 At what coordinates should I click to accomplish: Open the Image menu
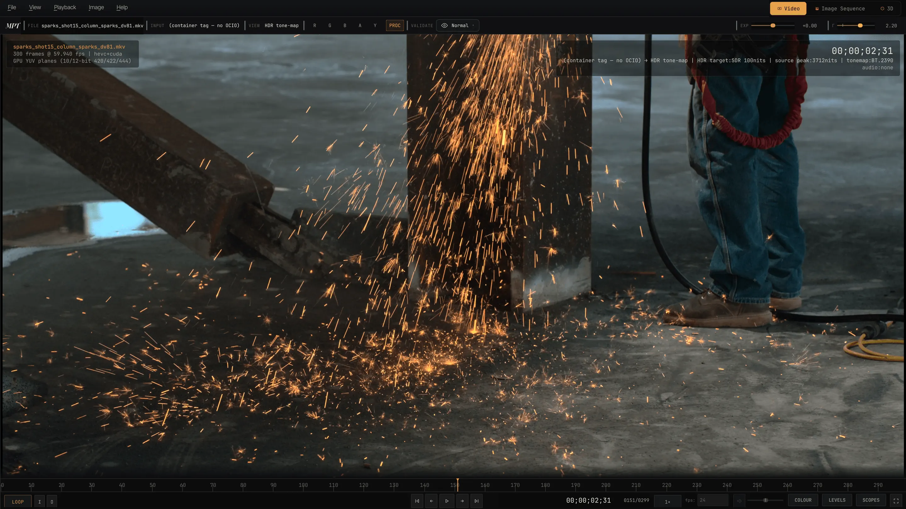click(96, 7)
